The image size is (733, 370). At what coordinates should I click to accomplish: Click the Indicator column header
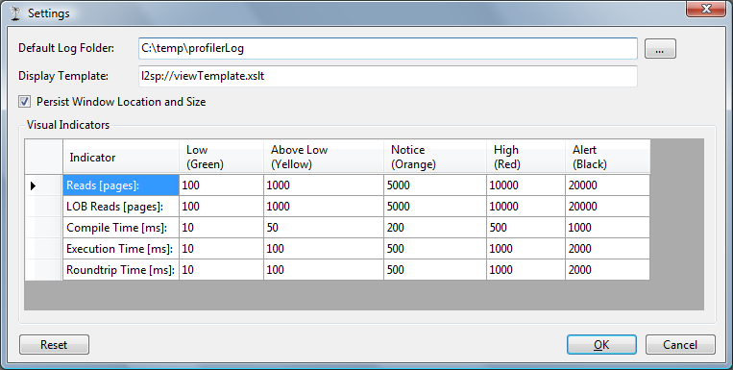[121, 157]
